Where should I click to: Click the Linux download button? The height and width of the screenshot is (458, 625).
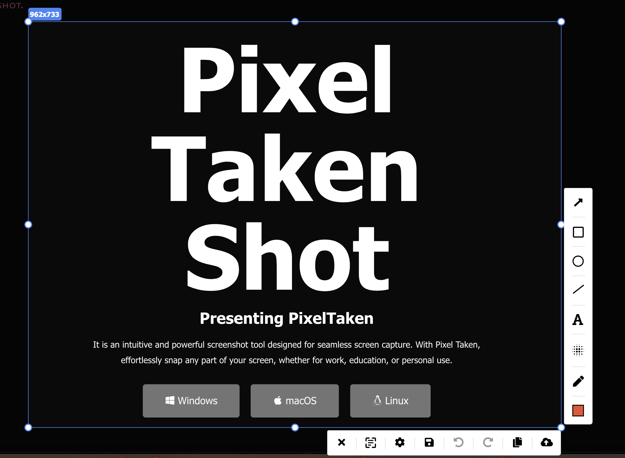pyautogui.click(x=390, y=401)
